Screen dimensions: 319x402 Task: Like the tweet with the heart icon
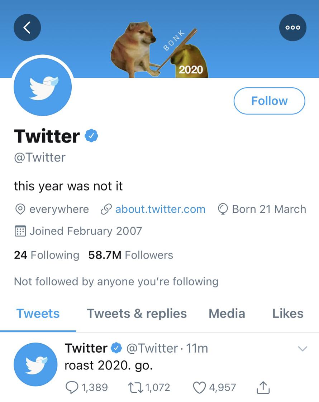coord(199,387)
